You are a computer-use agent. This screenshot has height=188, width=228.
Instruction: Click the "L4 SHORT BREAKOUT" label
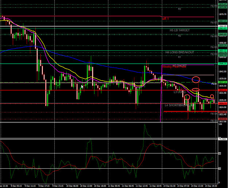pyautogui.click(x=179, y=105)
